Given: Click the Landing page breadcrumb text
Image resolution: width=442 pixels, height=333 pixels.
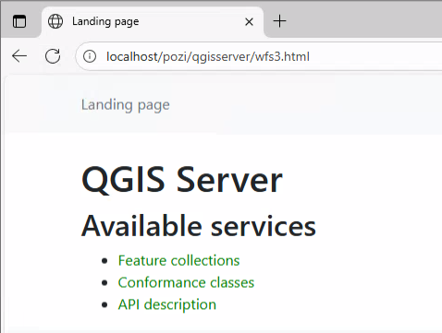Looking at the screenshot, I should [126, 105].
